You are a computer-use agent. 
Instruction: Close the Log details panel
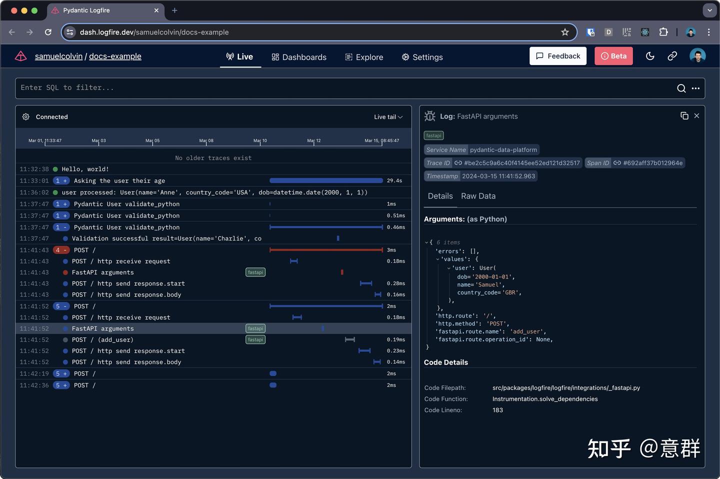[696, 116]
